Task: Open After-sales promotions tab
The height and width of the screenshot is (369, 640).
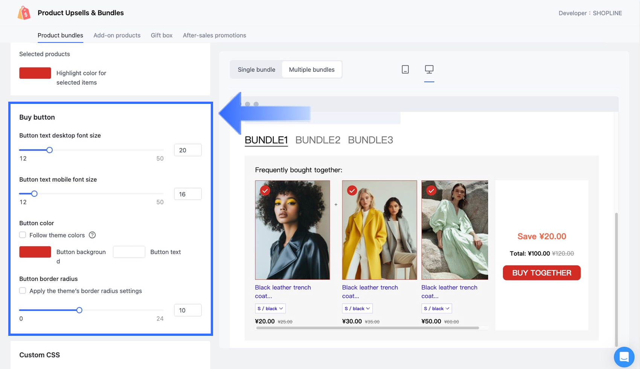Action: click(x=215, y=35)
